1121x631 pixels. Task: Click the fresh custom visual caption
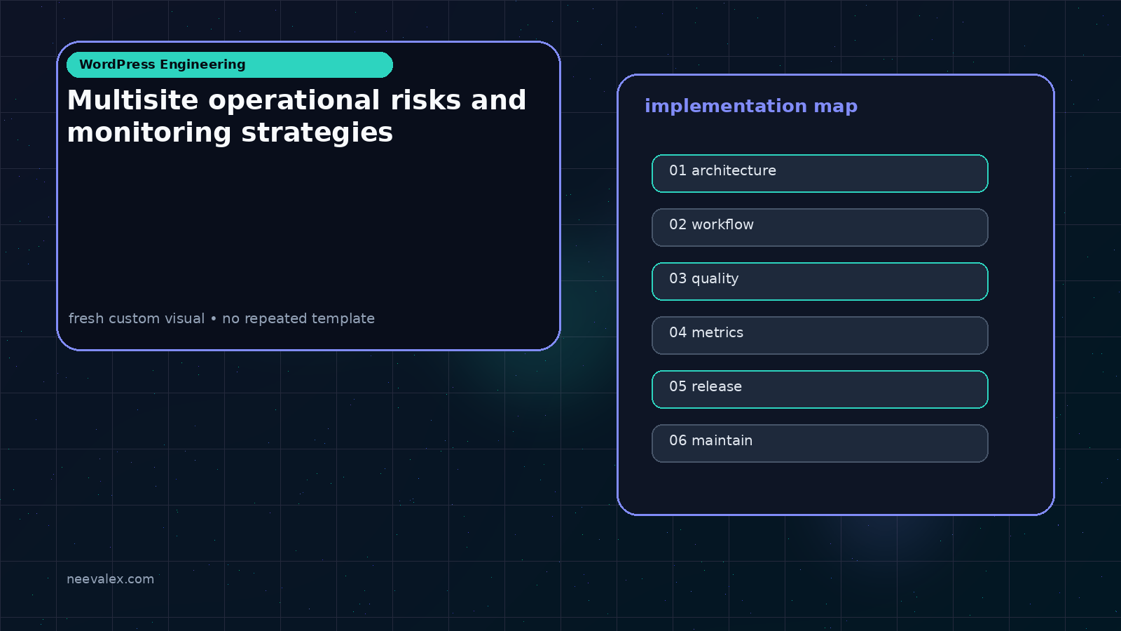tap(221, 318)
